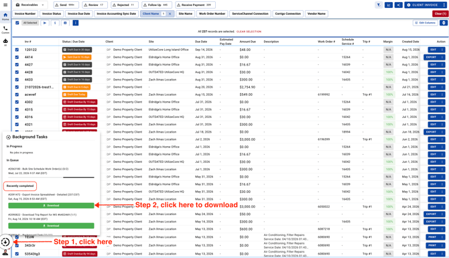Download the Trip Report for WO task

pos(51,226)
